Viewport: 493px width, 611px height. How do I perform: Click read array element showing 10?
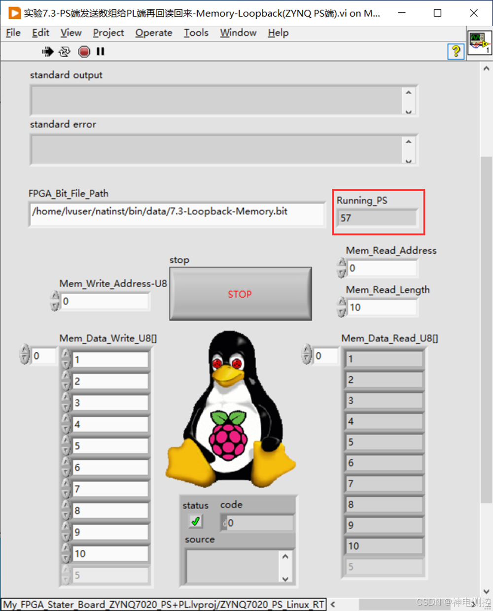384,546
